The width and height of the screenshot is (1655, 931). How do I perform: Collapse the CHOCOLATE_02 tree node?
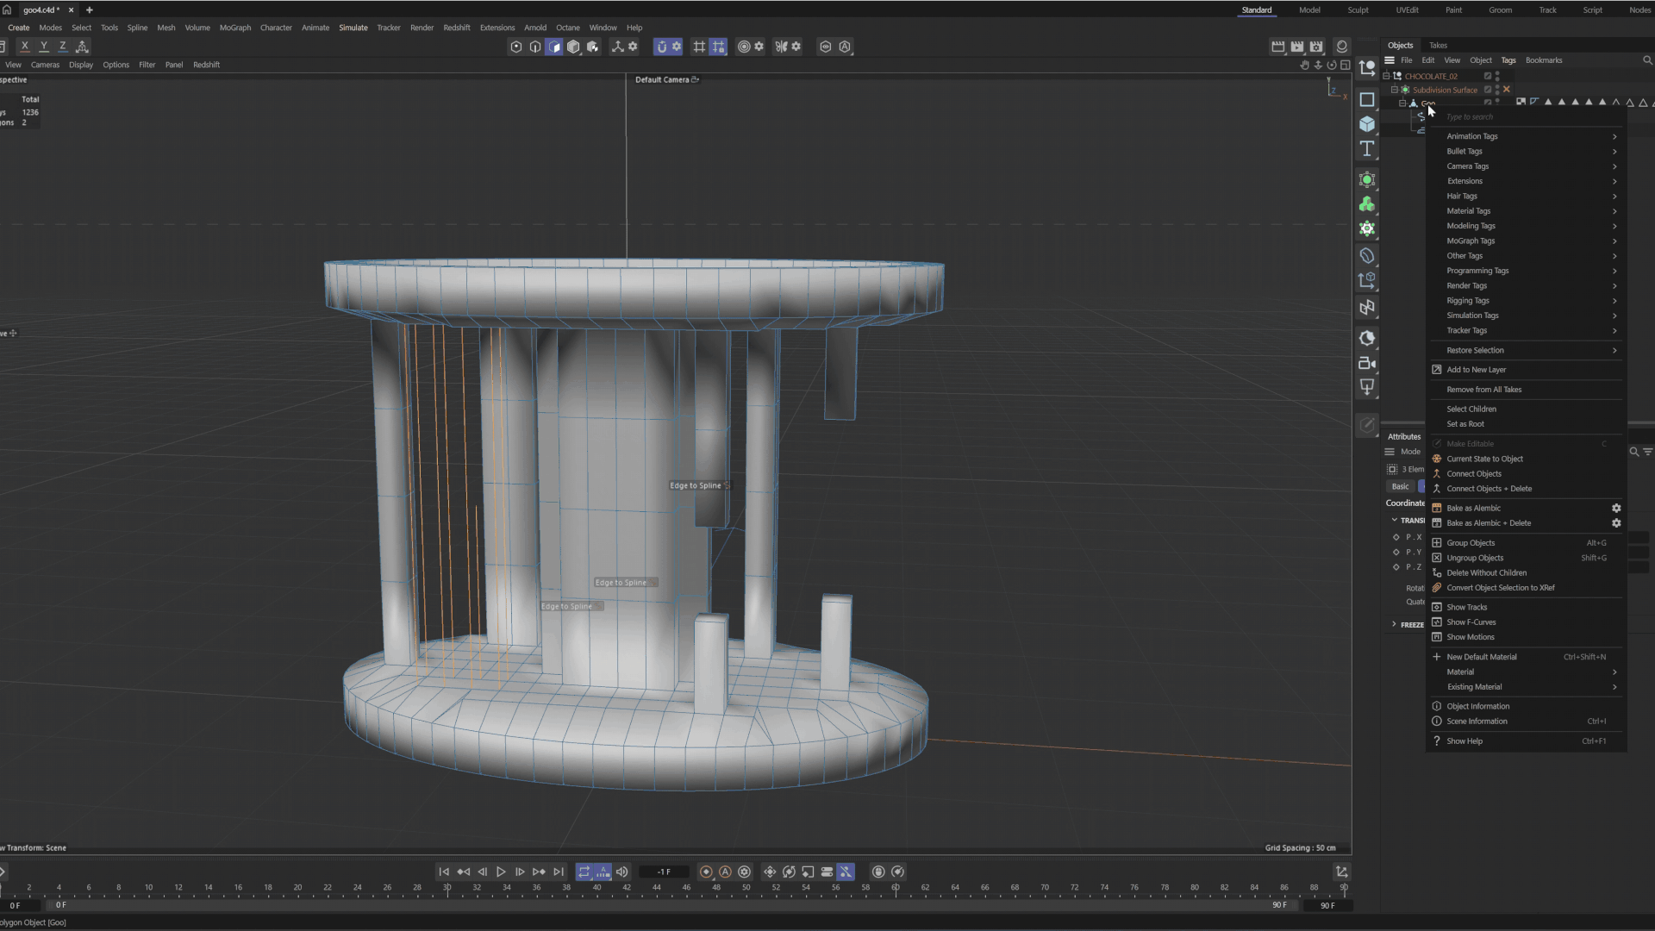1387,76
